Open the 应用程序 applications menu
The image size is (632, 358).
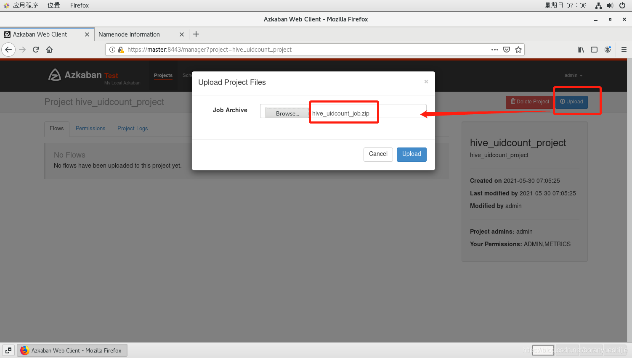tap(21, 5)
